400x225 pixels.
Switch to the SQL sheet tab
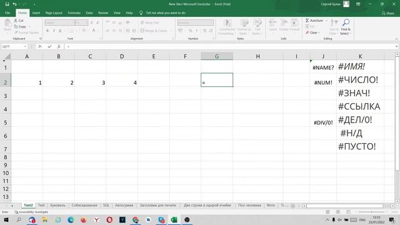click(106, 206)
